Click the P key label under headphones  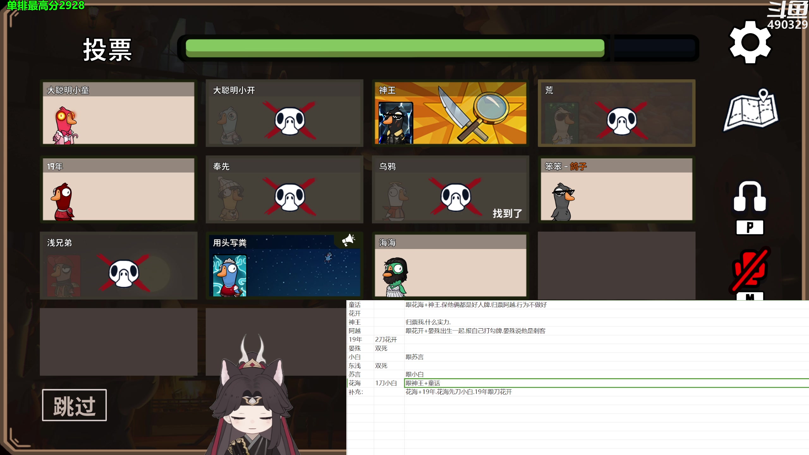pos(750,227)
